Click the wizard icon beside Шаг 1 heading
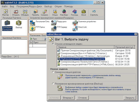The width and height of the screenshot is (139, 102). point(51,39)
